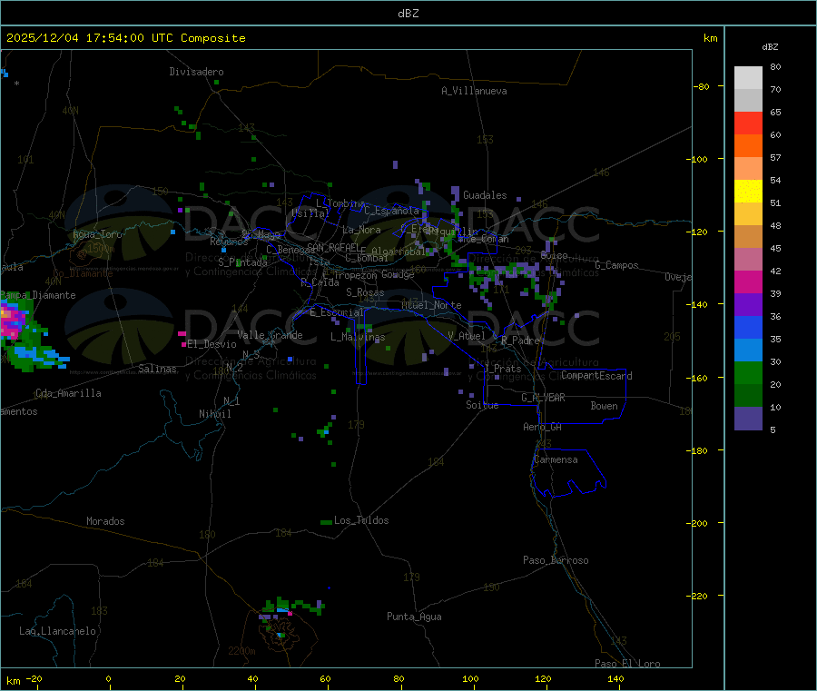Image resolution: width=817 pixels, height=691 pixels.
Task: Select the green 20 dBZ legend swatch
Action: point(748,372)
